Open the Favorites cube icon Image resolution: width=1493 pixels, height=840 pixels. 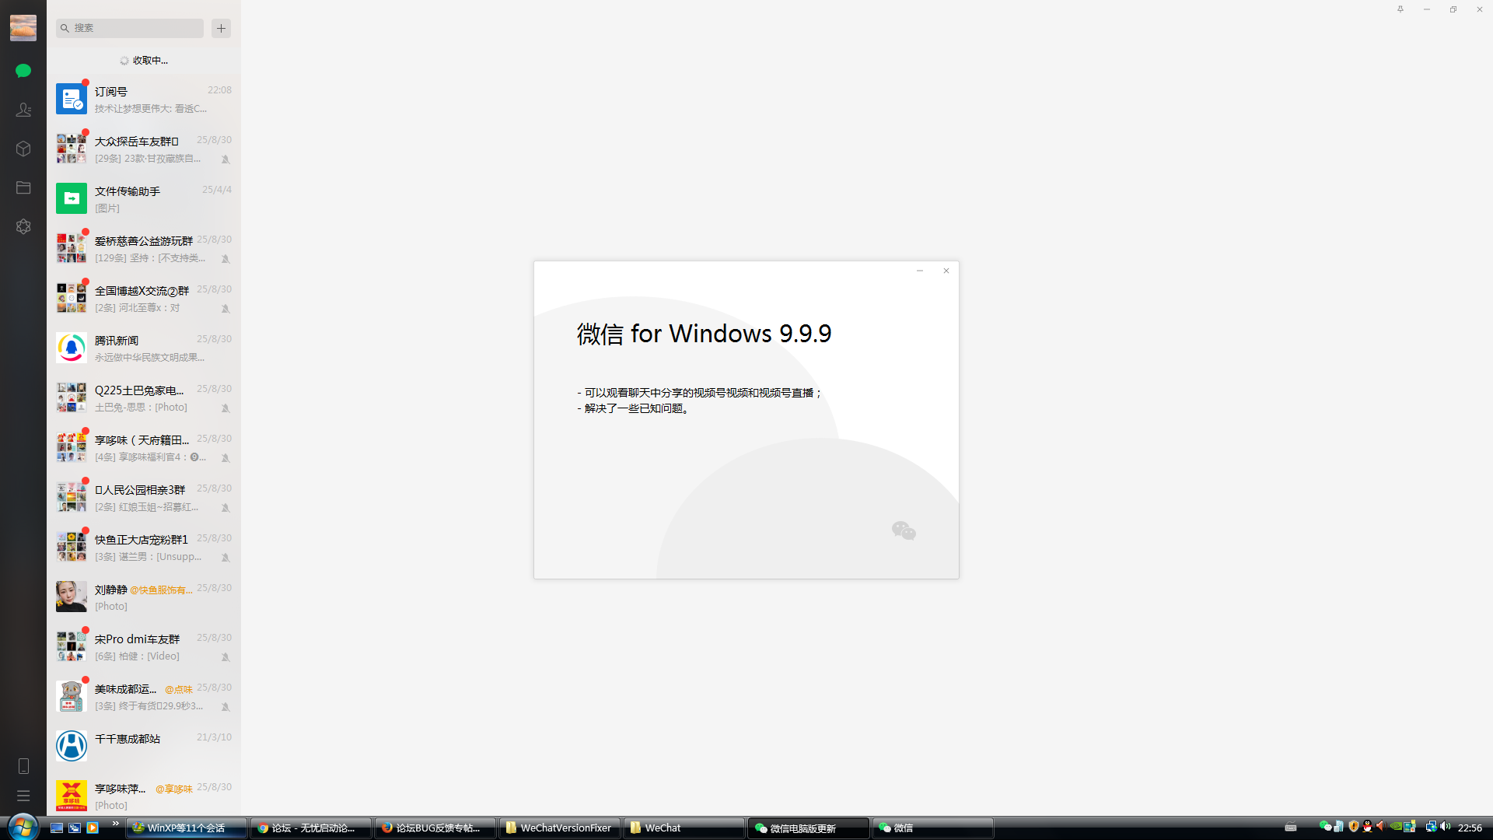point(23,149)
